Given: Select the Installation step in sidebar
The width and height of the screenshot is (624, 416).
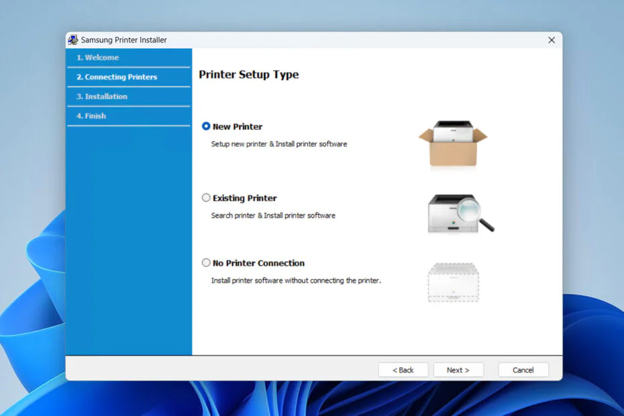Looking at the screenshot, I should (129, 97).
